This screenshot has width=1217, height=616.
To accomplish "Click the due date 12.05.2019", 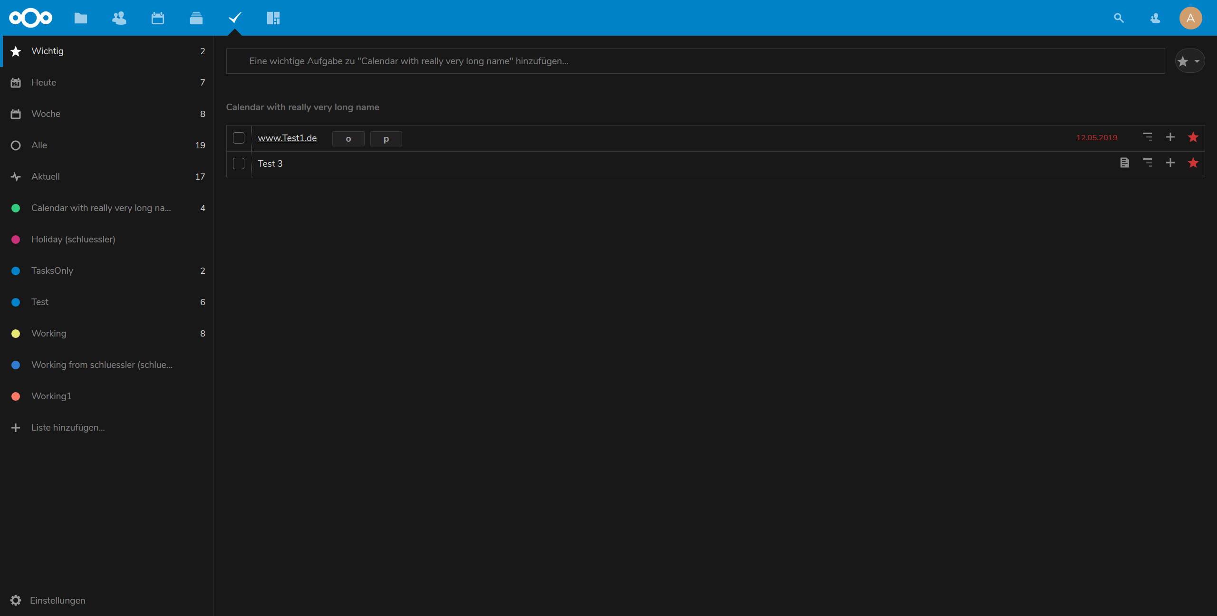I will 1097,137.
